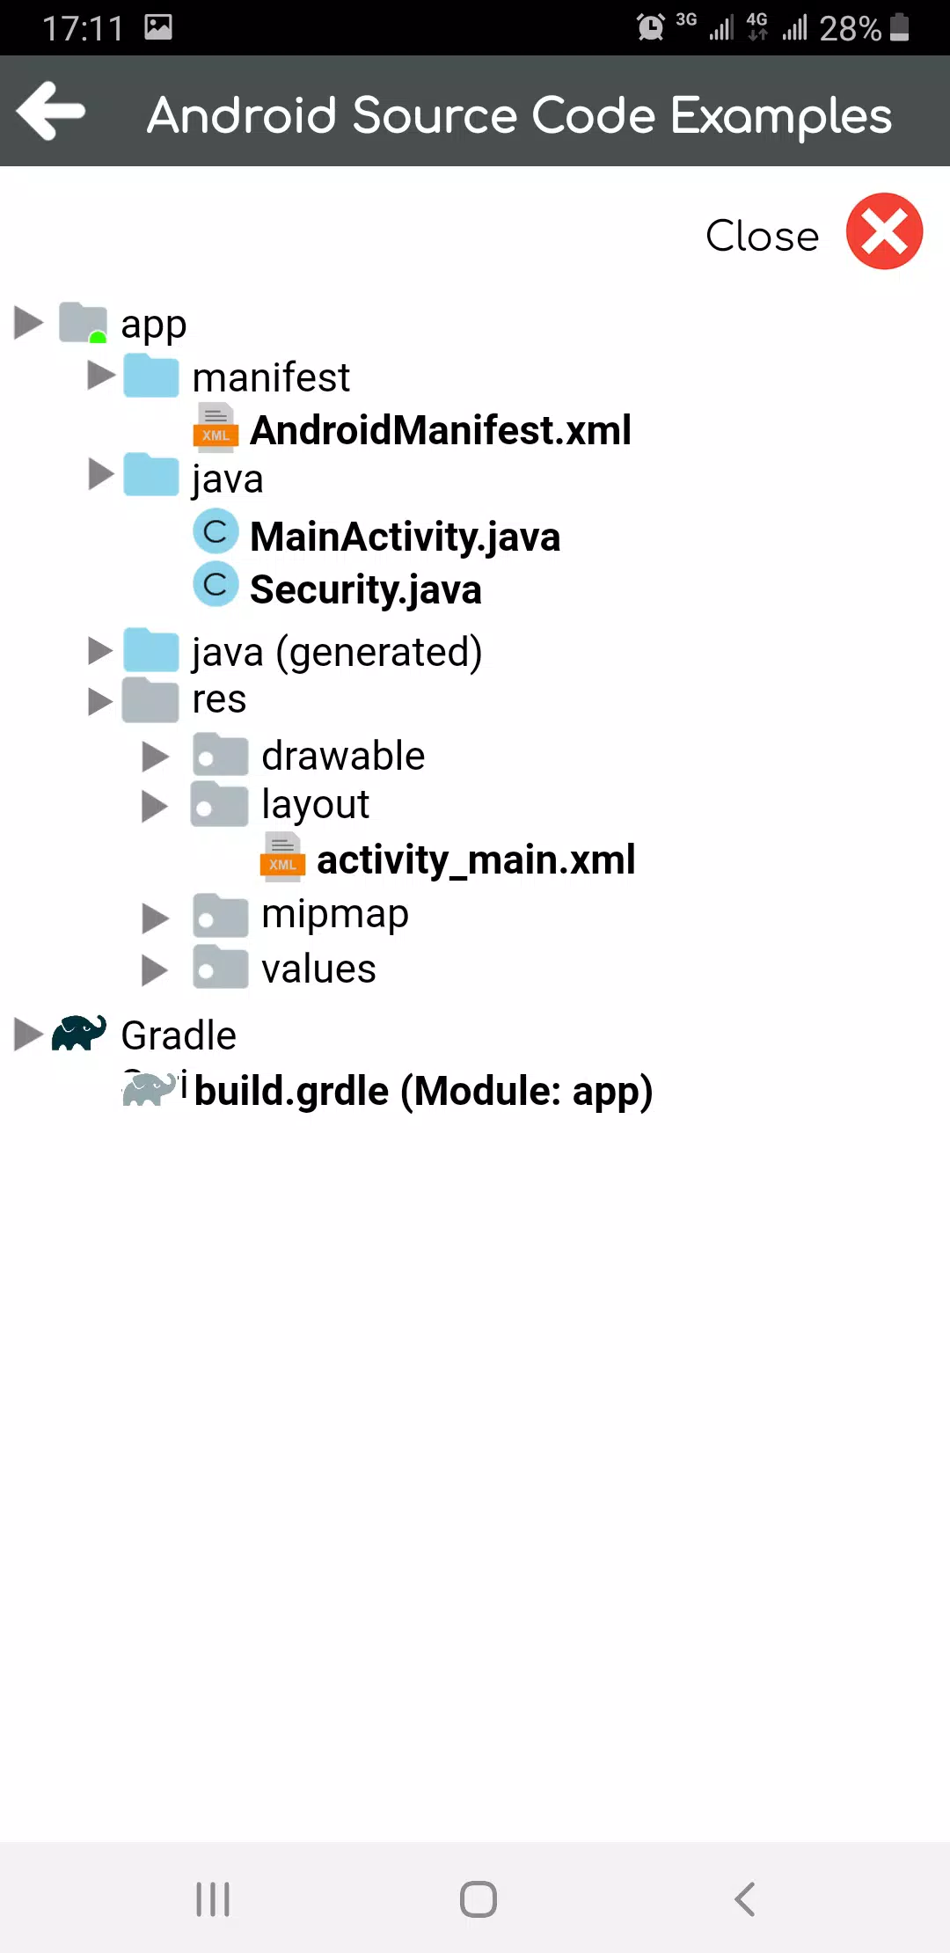Viewport: 950px width, 1953px height.
Task: Open build.grdle (Module: app) file
Action: tap(423, 1091)
